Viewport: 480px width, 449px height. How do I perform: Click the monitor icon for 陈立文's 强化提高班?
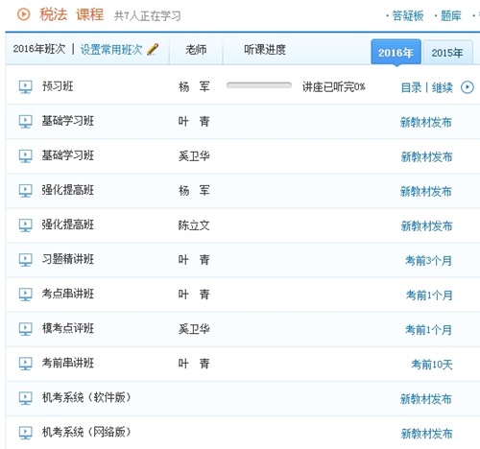25,224
